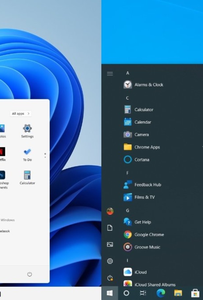Click the Windows 11 power button
The image size is (203, 300).
(30, 274)
